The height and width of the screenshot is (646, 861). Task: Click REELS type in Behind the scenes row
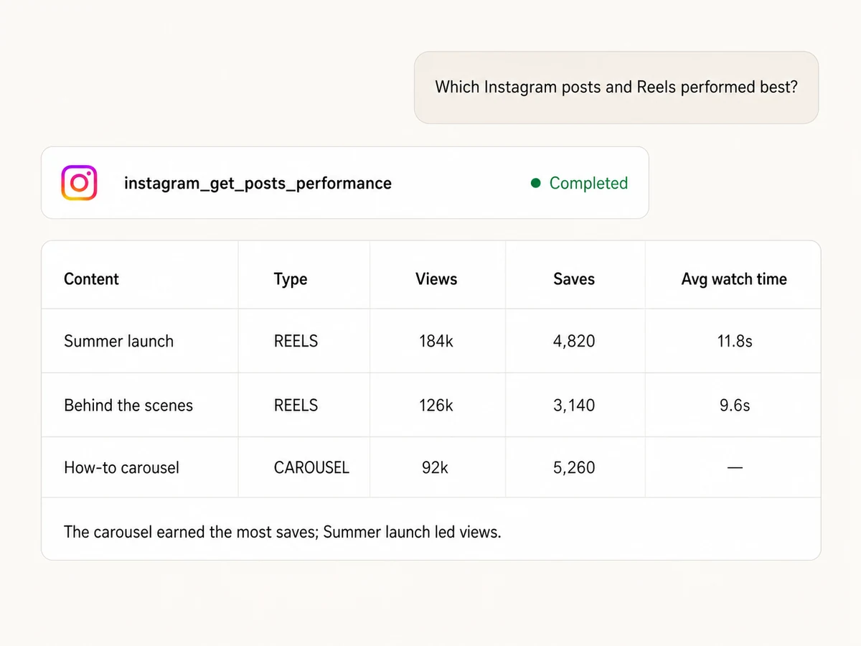coord(296,406)
